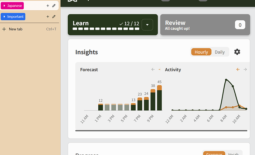Screen dimensions: 255x155
Task: Click the Review All caught up button
Action: click(205, 25)
